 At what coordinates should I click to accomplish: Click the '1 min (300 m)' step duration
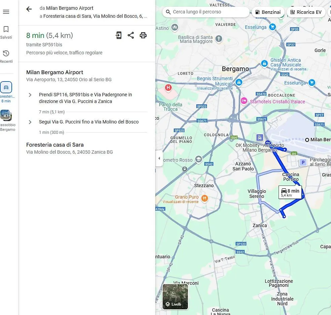point(51,133)
